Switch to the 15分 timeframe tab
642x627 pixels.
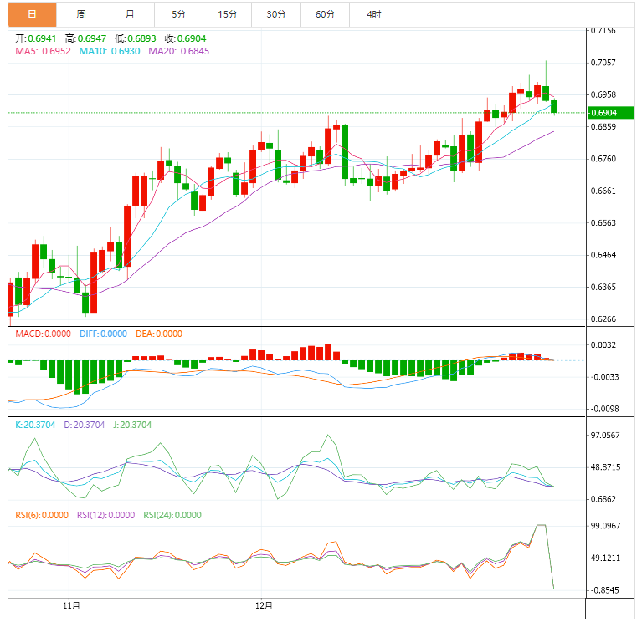point(227,14)
